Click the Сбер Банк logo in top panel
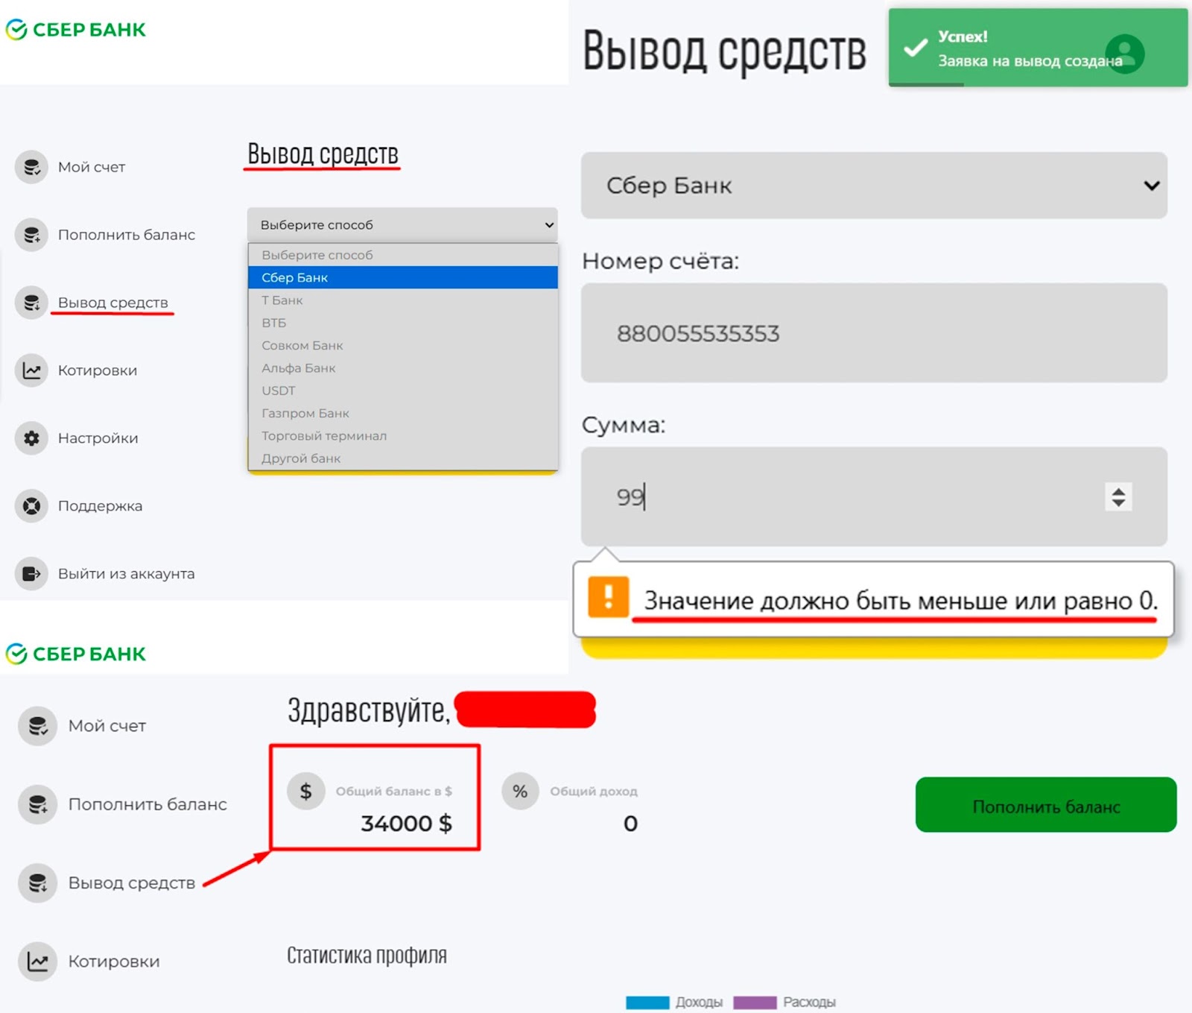Screen dimensions: 1192x1013 [76, 30]
